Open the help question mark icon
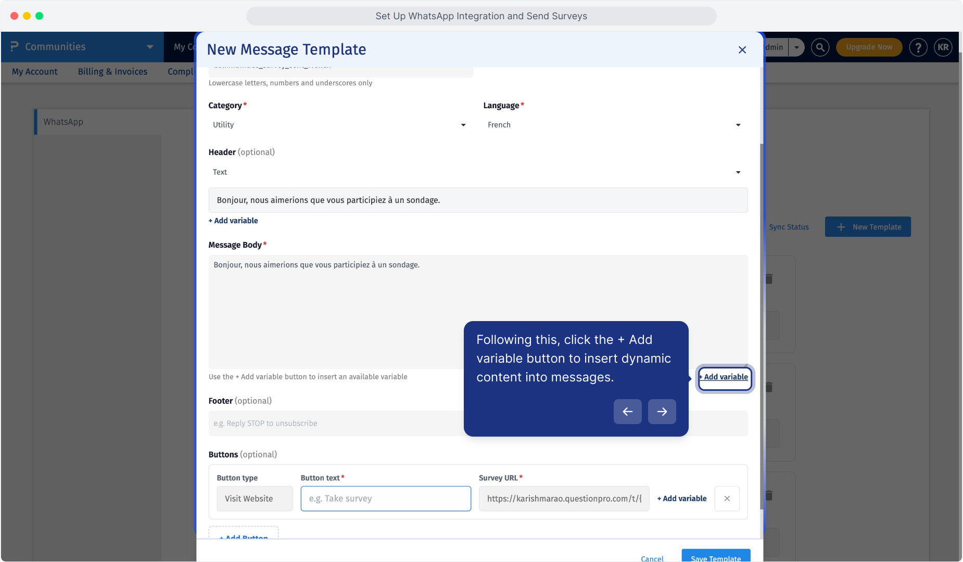Viewport: 963px width, 562px height. 918,47
